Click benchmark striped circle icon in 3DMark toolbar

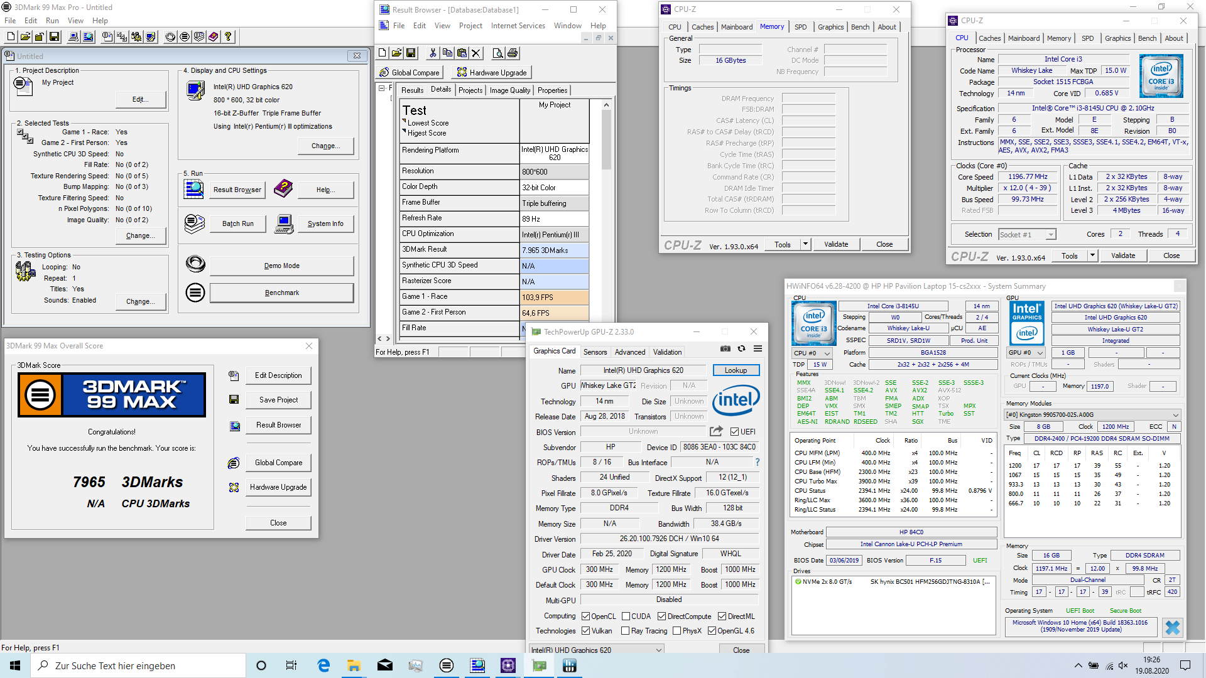(x=185, y=37)
